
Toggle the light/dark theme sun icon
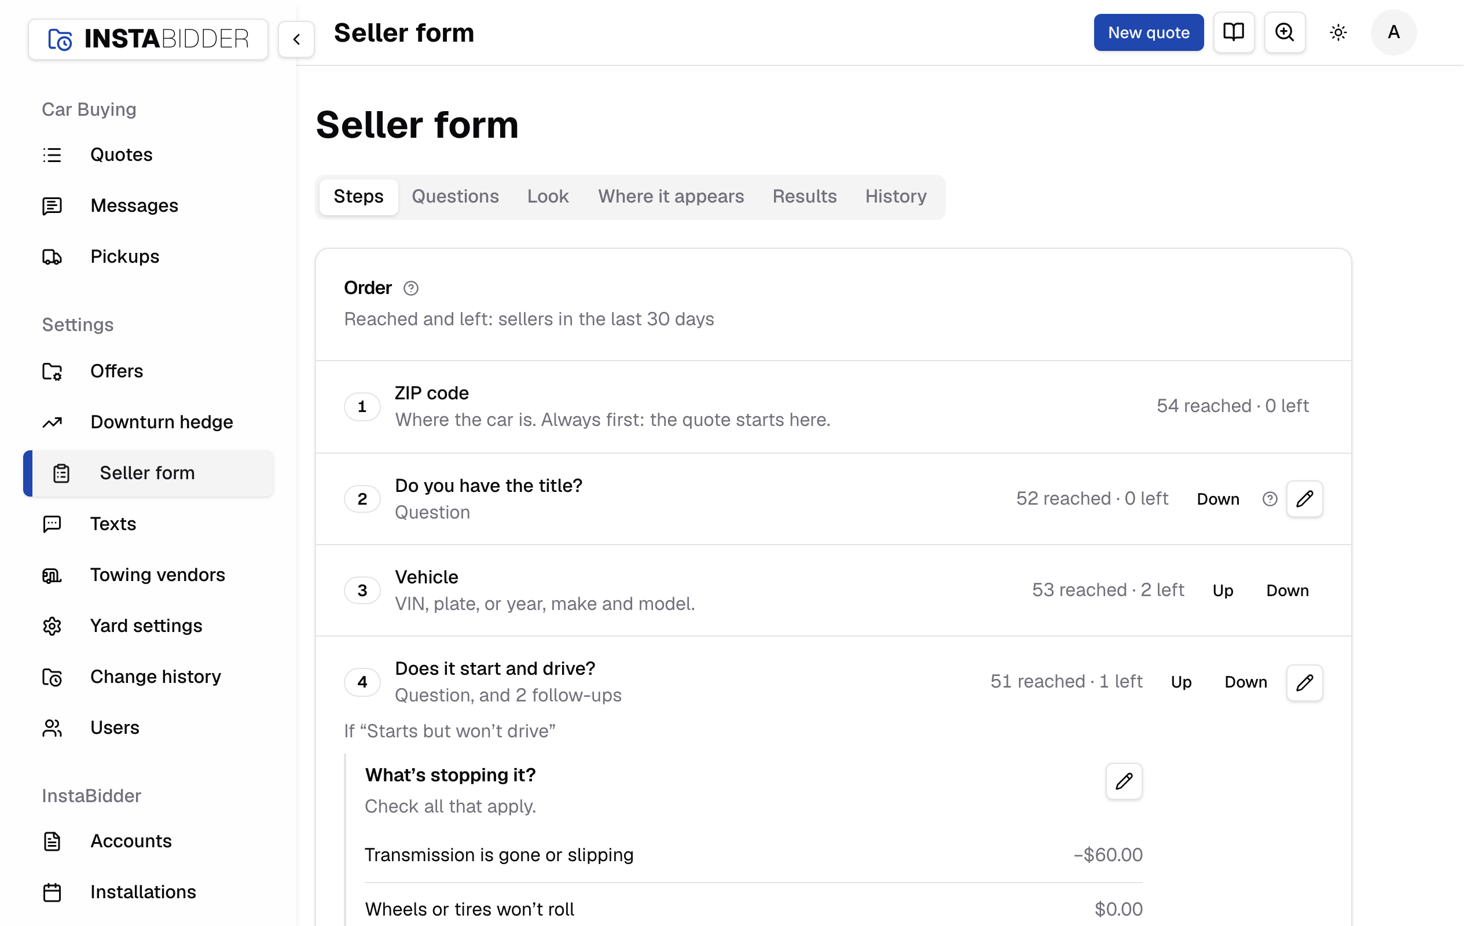click(x=1338, y=32)
